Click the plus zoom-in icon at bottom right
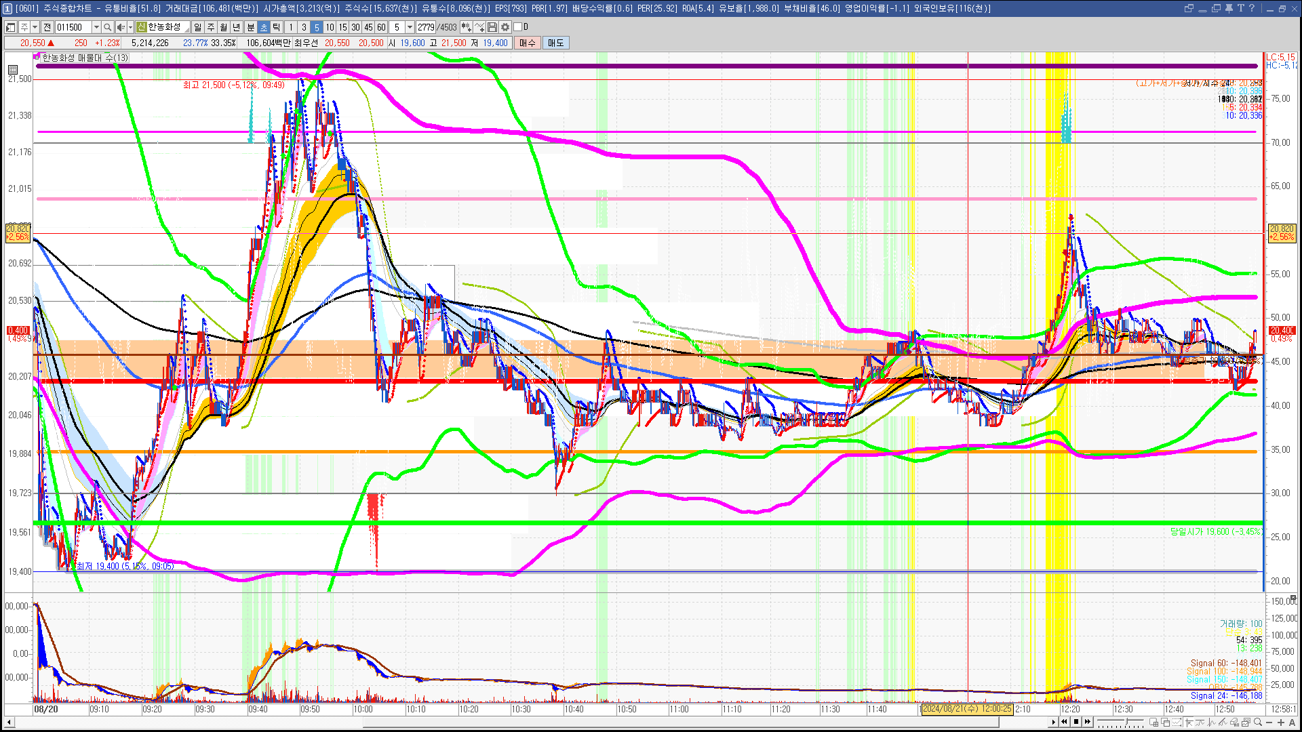1302x732 pixels. (1281, 722)
